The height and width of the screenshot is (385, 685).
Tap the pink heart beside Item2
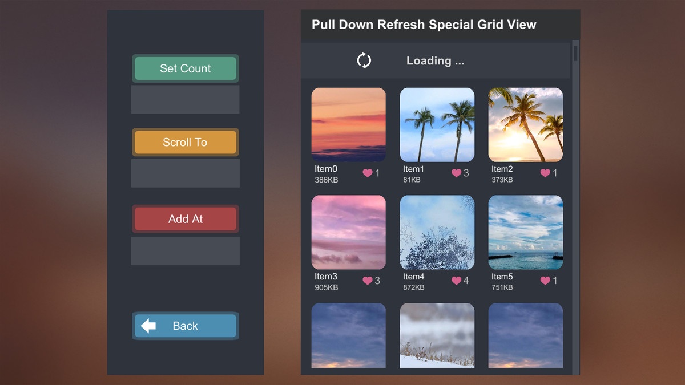pos(545,173)
